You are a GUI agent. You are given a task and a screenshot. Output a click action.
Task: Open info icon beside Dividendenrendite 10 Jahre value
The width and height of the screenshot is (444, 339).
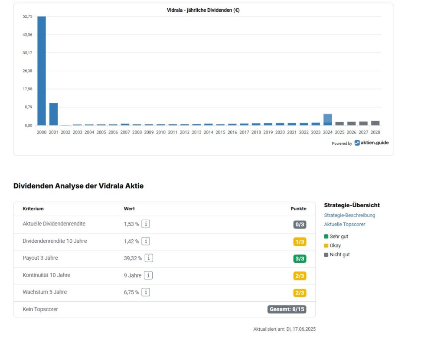[146, 241]
